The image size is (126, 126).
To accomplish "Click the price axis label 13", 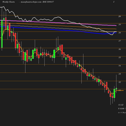I will (120, 74).
